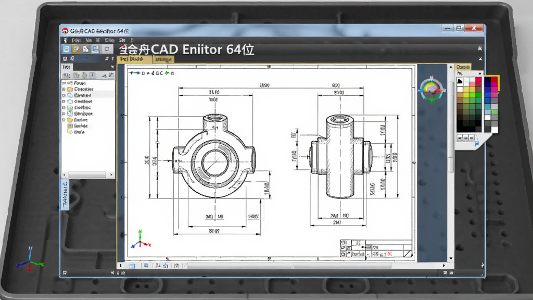Viewport: 533px width, 300px height.
Task: Click the vertical side tab below the tree panel
Action: tap(65, 194)
